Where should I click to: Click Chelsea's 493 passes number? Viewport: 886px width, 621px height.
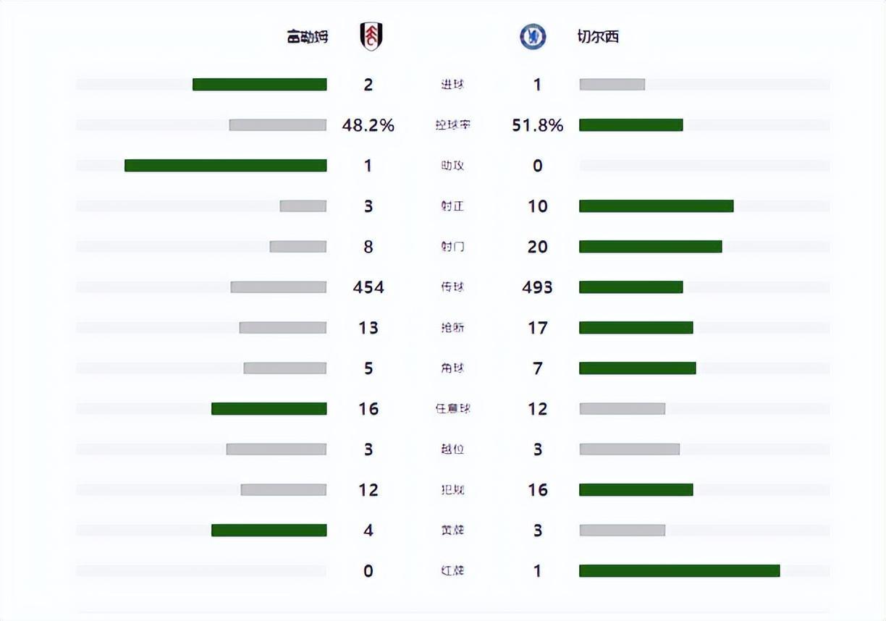coord(537,287)
